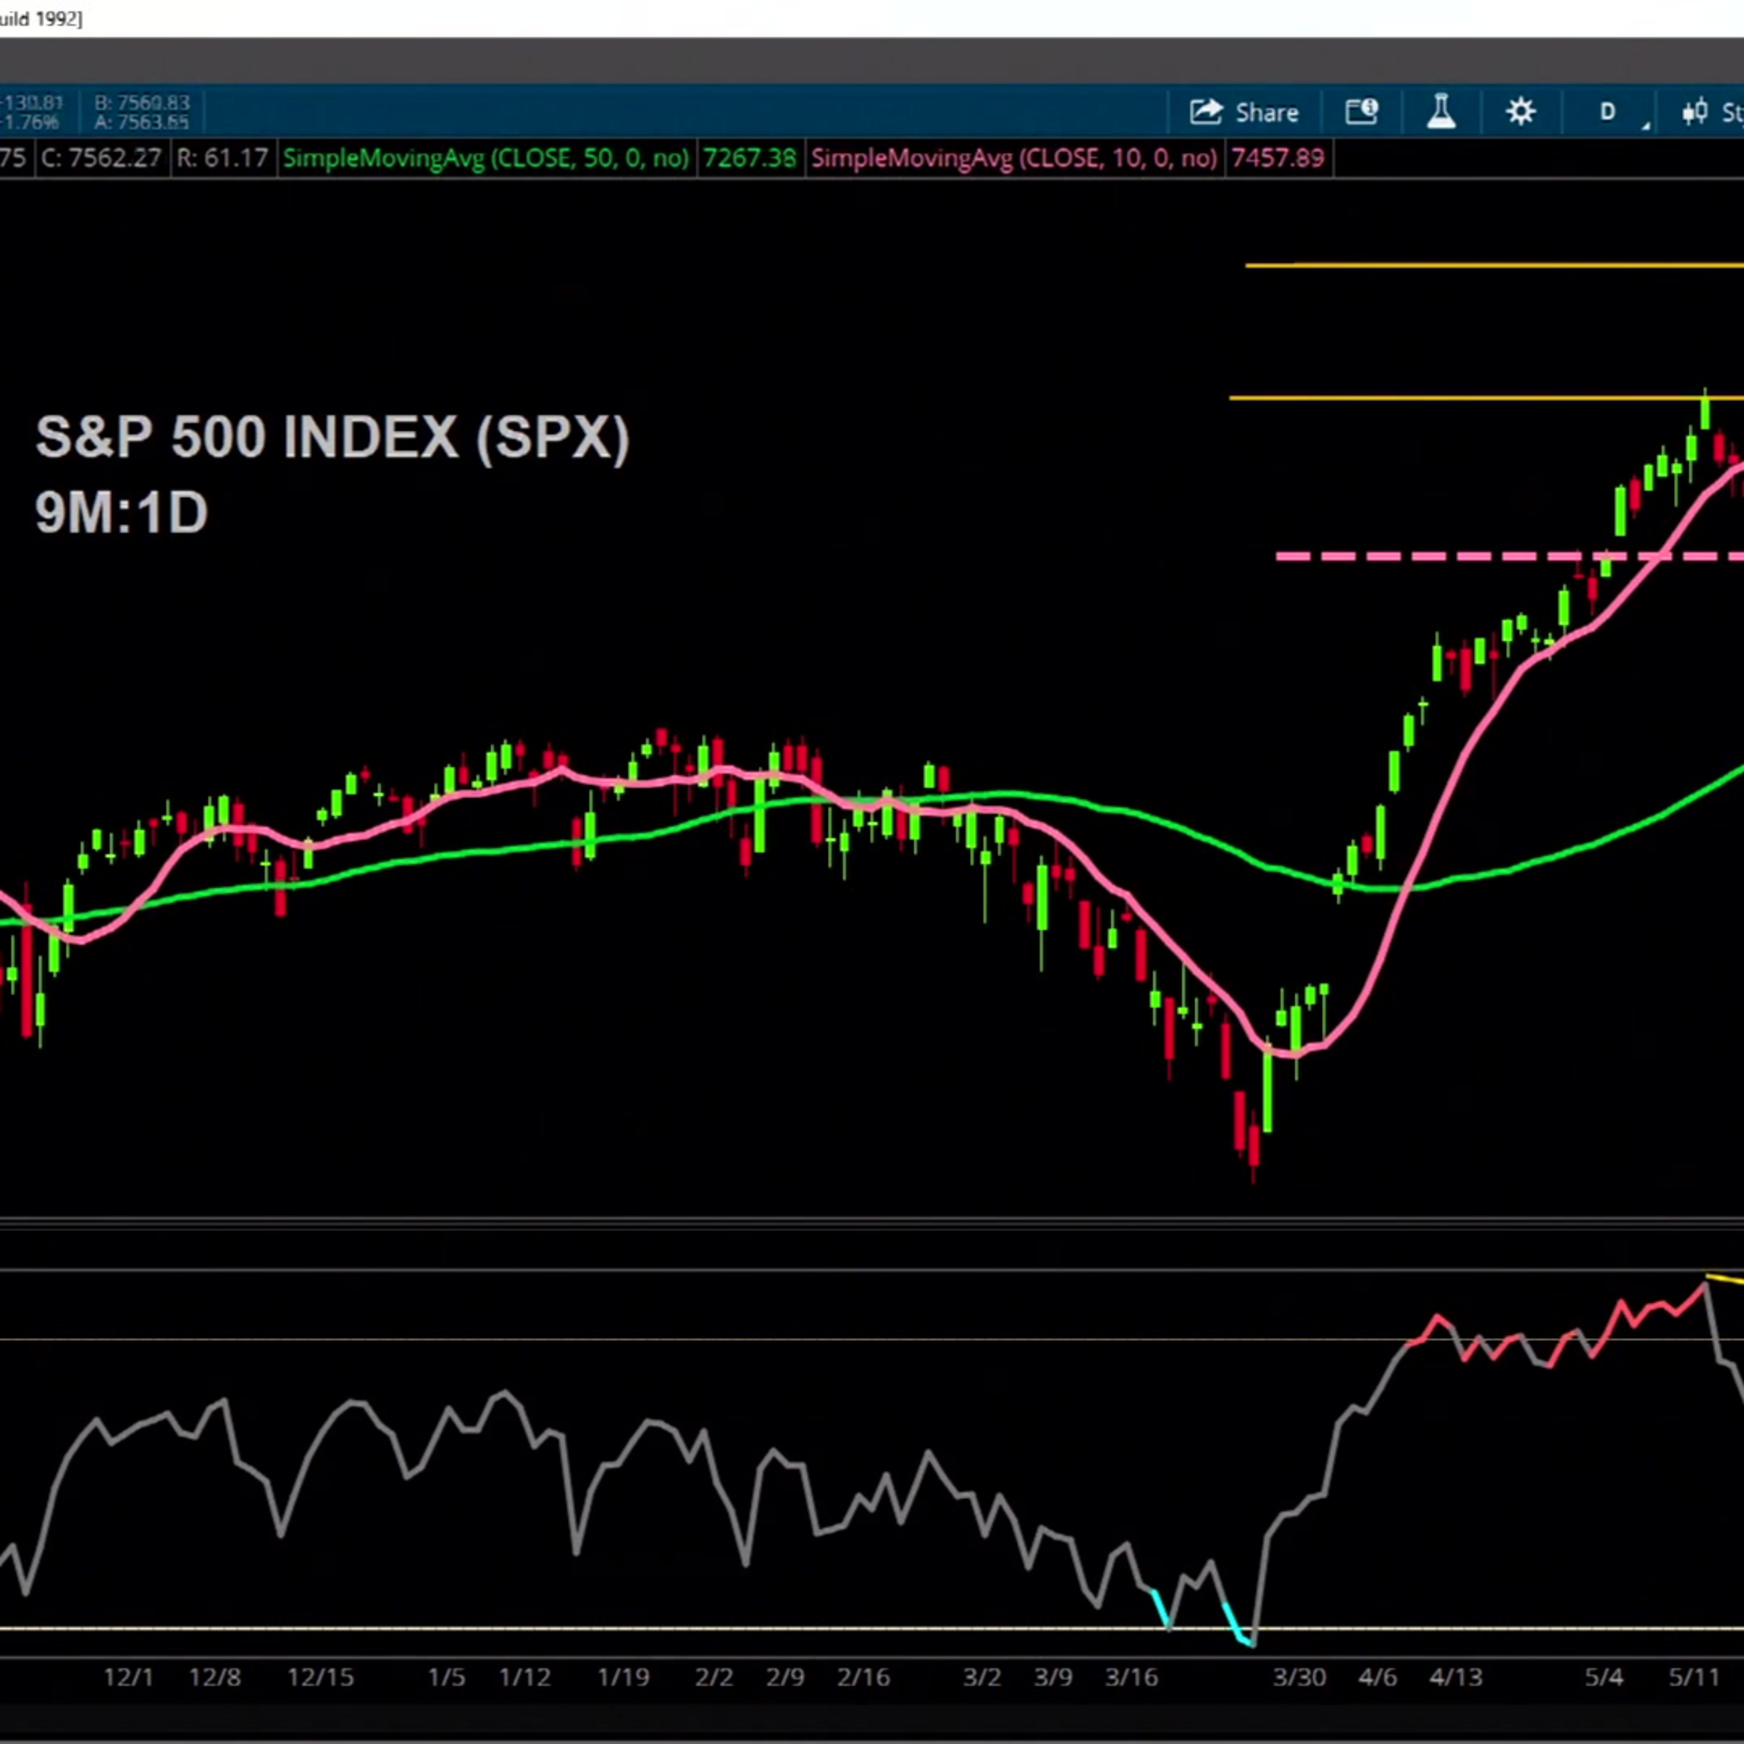Select the SimpleMovingAvg (CLOSE, 50, 0, no) label
This screenshot has height=1744, width=1744.
point(485,159)
